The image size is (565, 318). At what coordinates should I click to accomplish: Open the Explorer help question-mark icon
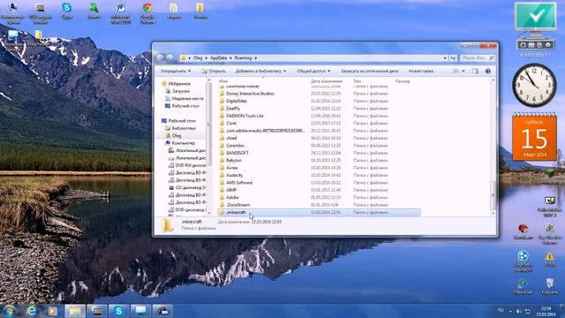[488, 71]
